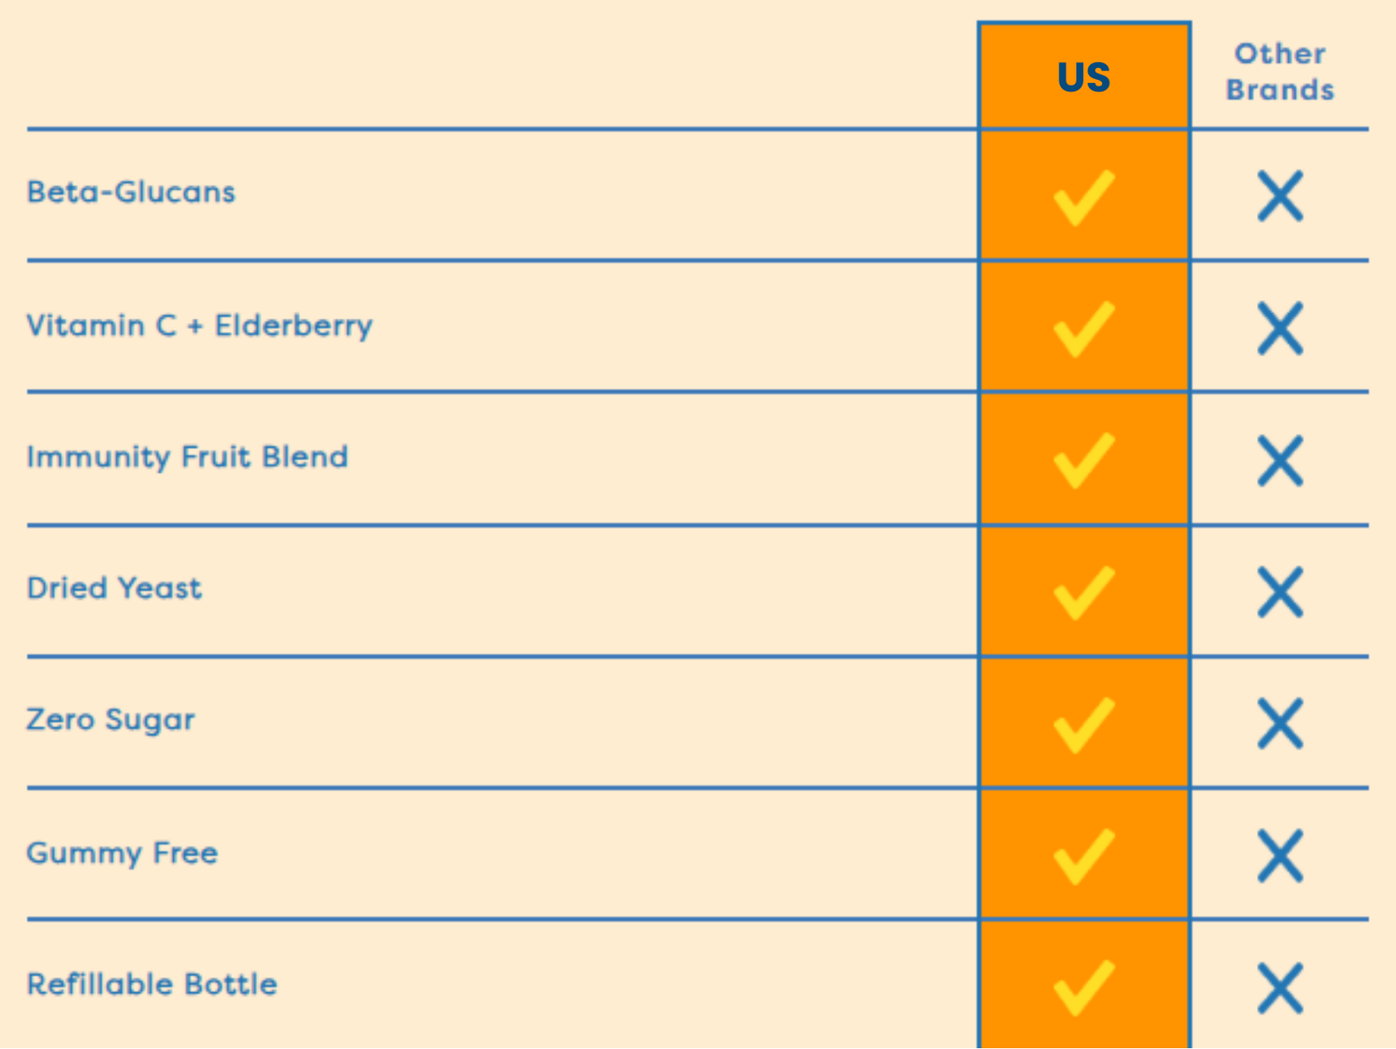Image resolution: width=1396 pixels, height=1049 pixels.
Task: Click the yellow checkmark for Dried Yeast
Action: [x=1083, y=592]
